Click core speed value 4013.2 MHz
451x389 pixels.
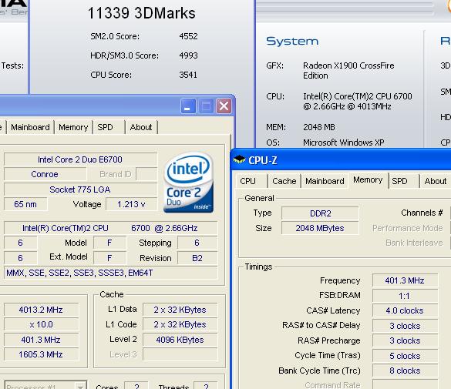(41, 310)
